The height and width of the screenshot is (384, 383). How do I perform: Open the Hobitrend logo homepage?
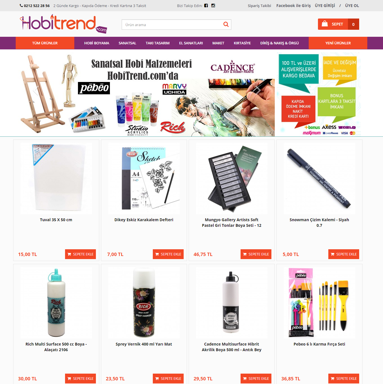pyautogui.click(x=63, y=24)
